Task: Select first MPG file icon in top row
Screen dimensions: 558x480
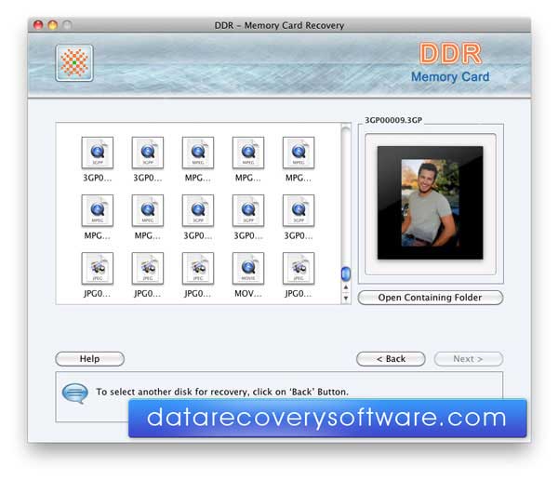Action: tap(198, 153)
